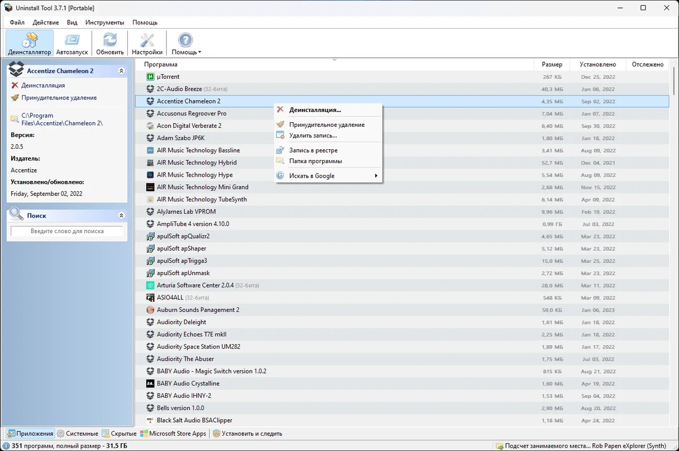Collapse the Accentize Chameleon 2 info panel
This screenshot has width=679, height=451.
click(121, 71)
